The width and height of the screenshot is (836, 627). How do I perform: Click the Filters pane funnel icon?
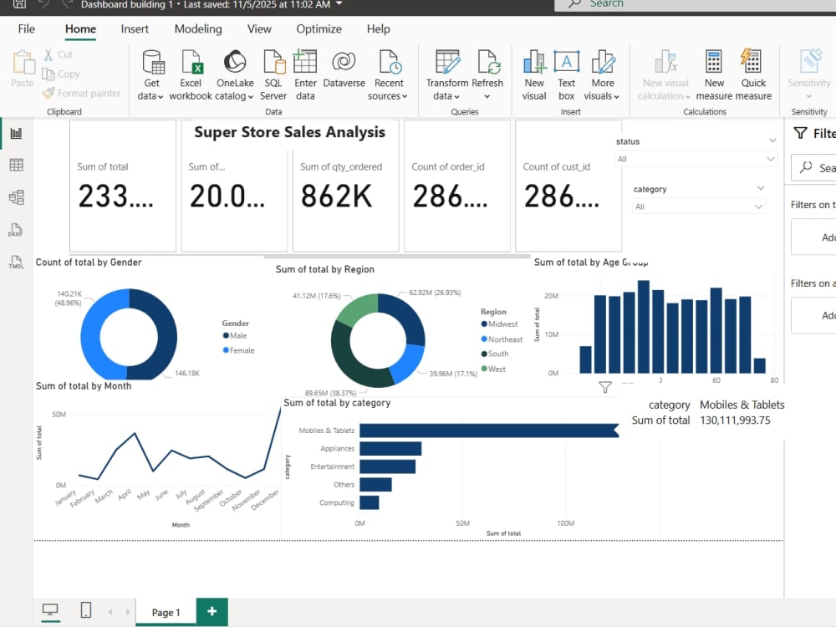click(800, 133)
